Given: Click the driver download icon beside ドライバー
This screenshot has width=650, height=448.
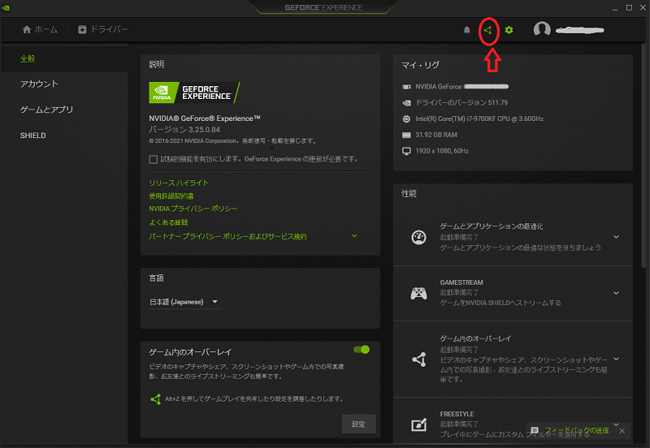Looking at the screenshot, I should click(82, 29).
